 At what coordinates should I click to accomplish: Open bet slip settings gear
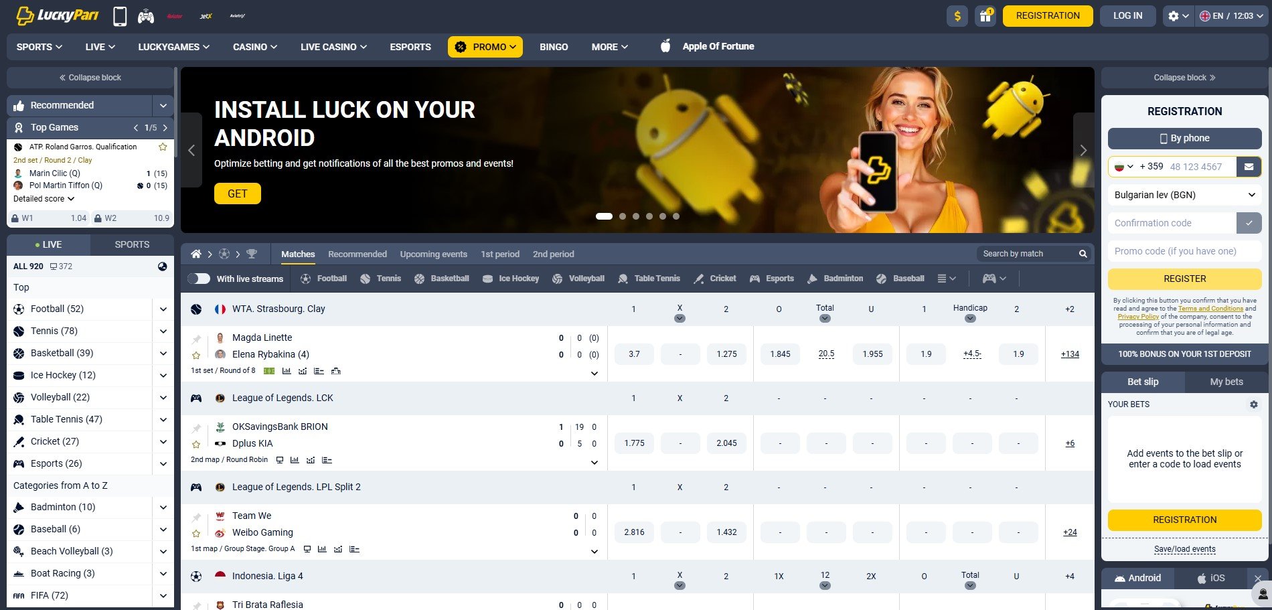[x=1254, y=404]
